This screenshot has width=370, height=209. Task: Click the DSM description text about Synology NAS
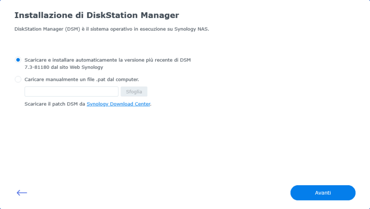pos(112,29)
